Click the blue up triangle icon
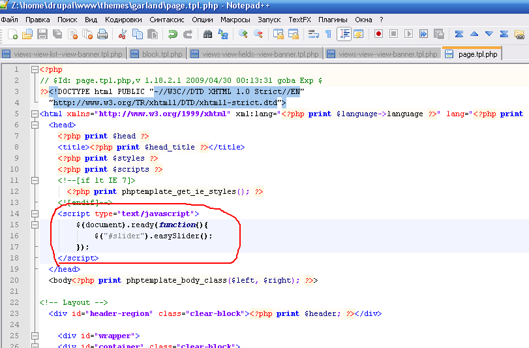Screen dimensions: 529x348 (x=474, y=34)
